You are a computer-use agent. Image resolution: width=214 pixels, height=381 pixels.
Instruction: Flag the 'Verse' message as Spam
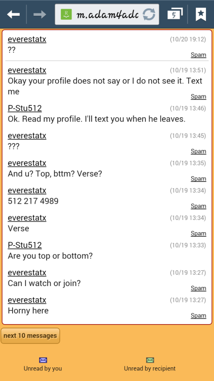click(x=198, y=234)
